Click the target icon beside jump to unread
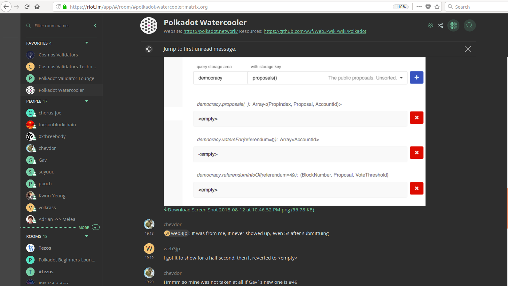The image size is (508, 286). click(x=149, y=49)
